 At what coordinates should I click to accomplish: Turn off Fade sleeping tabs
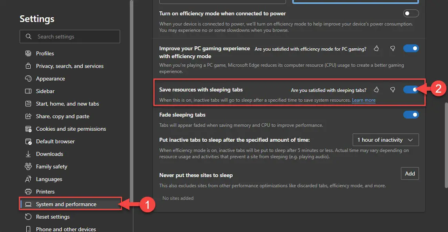pos(411,115)
